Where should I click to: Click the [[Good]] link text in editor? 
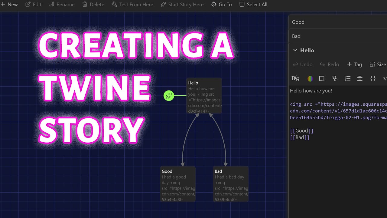click(302, 131)
